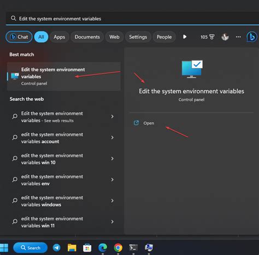Click search icon beside 'See web results'
Image resolution: width=259 pixels, height=255 pixels.
[x=15, y=116]
